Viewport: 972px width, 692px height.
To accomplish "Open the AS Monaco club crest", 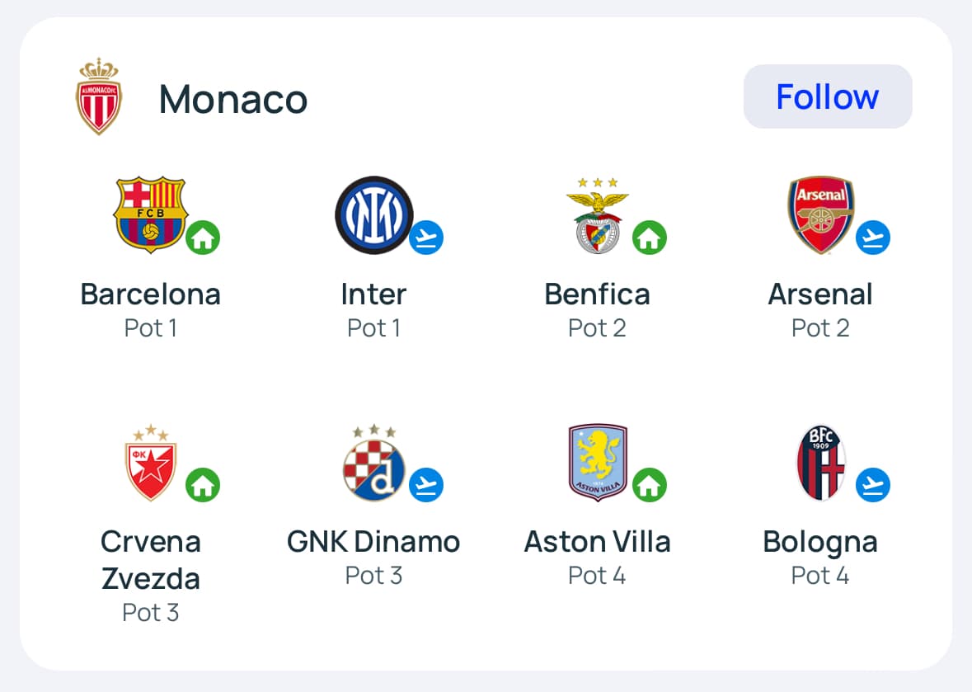I will (99, 97).
